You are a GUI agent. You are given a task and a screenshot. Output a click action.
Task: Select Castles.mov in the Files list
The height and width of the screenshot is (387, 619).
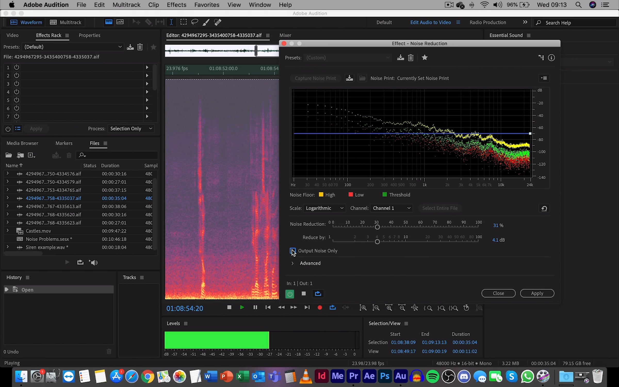[38, 231]
